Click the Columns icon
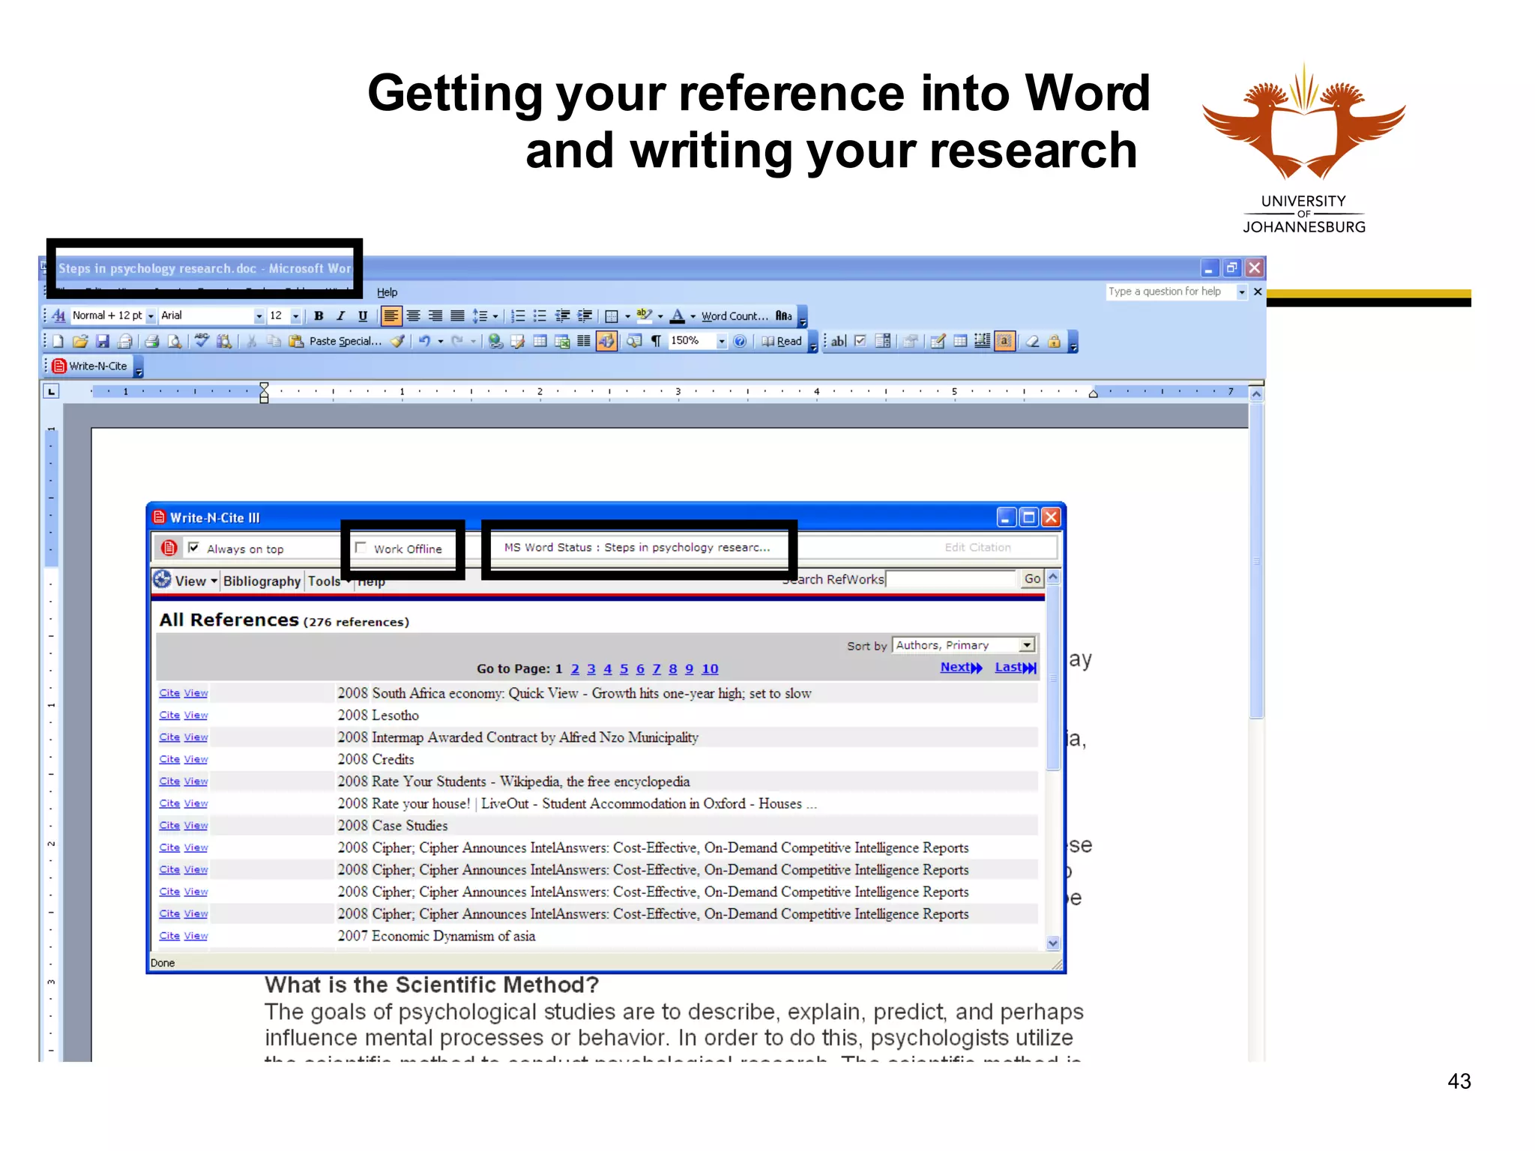 point(584,342)
